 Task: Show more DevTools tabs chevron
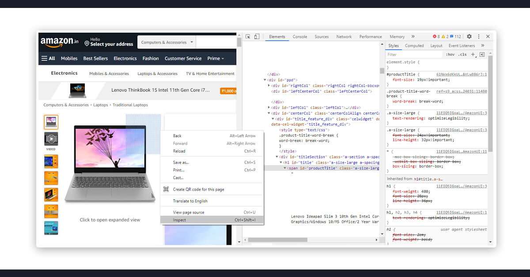(413, 37)
